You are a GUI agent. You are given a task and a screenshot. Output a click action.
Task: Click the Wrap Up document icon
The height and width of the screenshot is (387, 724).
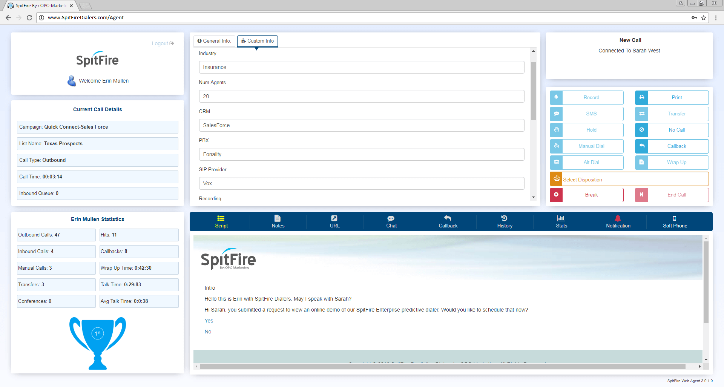[x=641, y=162]
